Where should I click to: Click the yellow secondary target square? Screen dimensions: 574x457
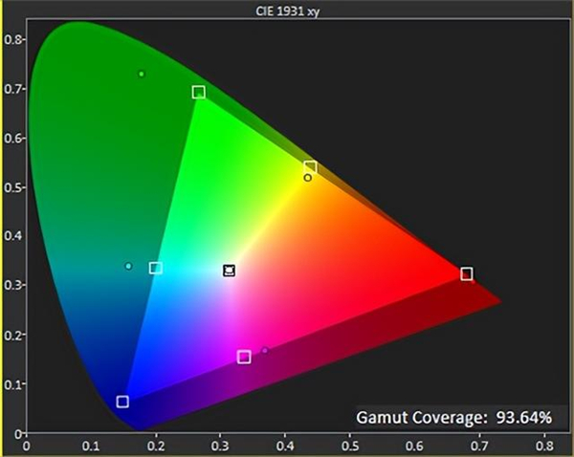(310, 167)
